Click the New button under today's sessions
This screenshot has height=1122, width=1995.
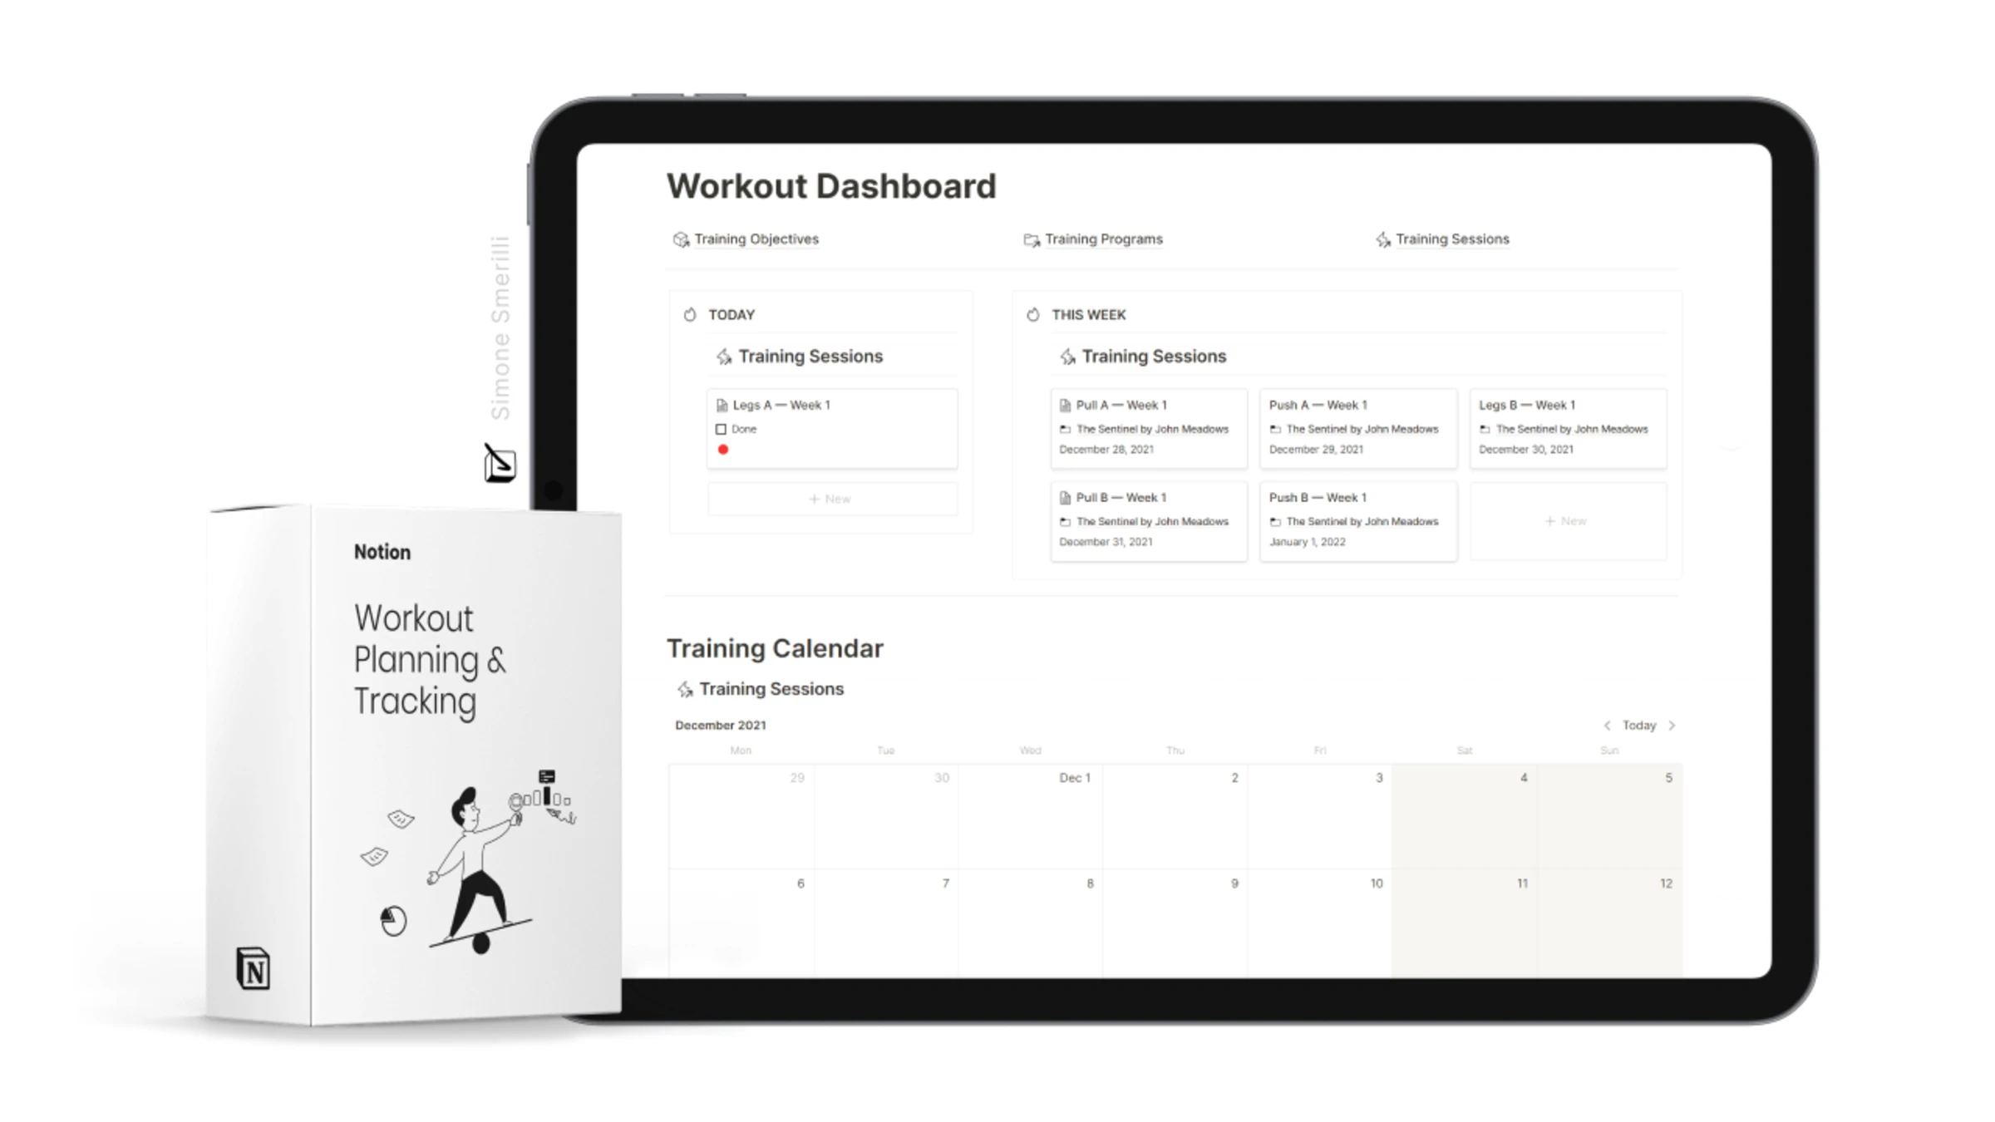(x=829, y=497)
